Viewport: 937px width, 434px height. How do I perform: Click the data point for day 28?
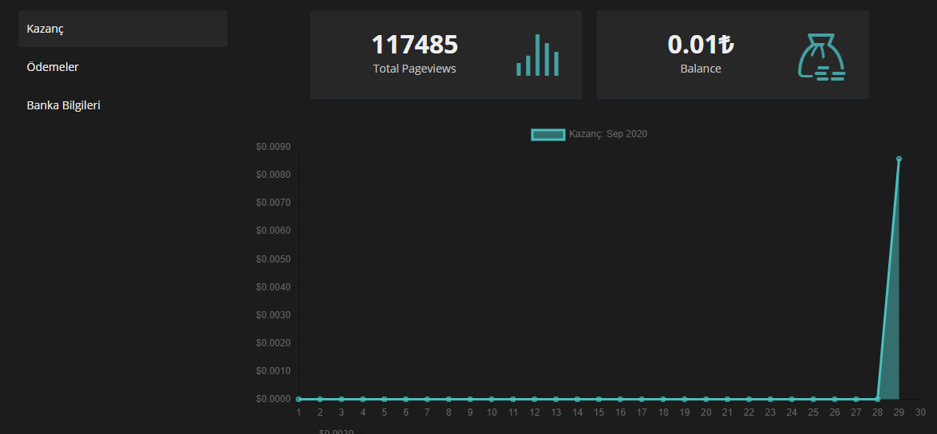tap(877, 399)
